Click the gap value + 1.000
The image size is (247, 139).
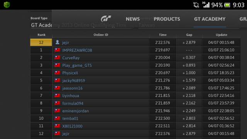pyautogui.click(x=189, y=73)
